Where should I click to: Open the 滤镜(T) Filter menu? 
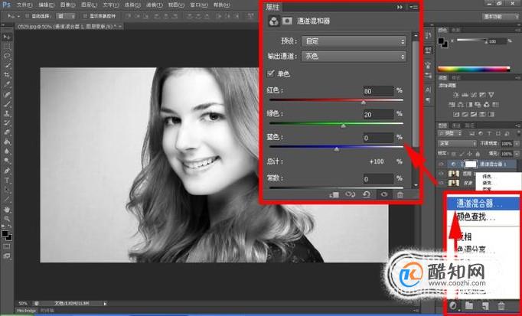(x=155, y=5)
